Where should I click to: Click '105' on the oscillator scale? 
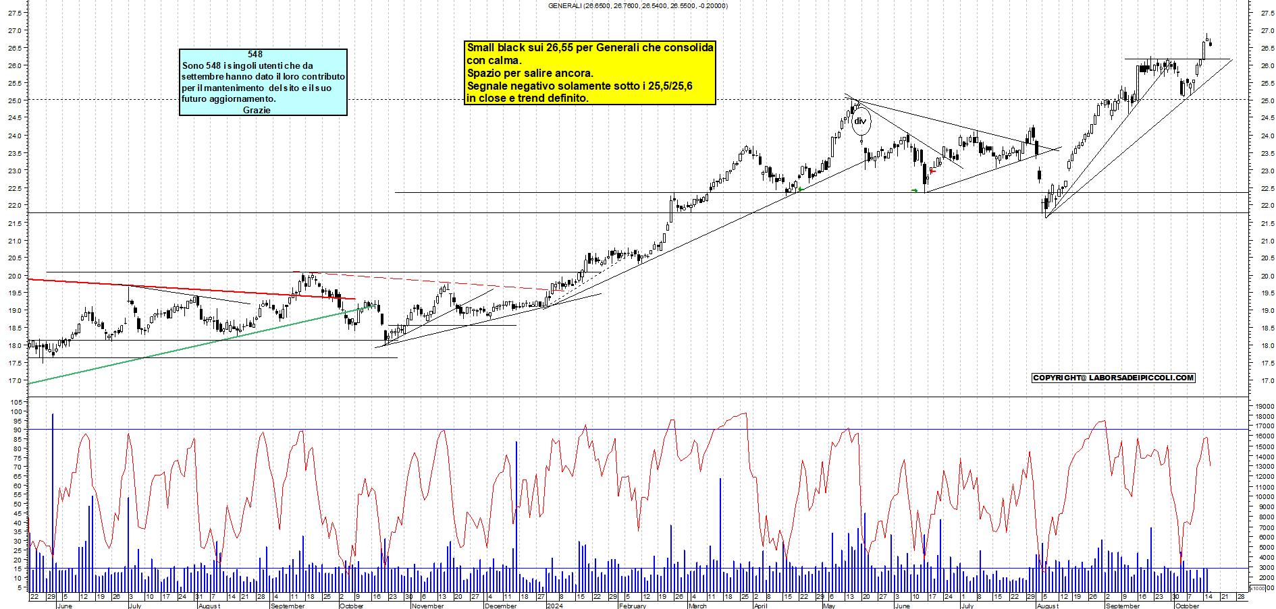pyautogui.click(x=16, y=402)
